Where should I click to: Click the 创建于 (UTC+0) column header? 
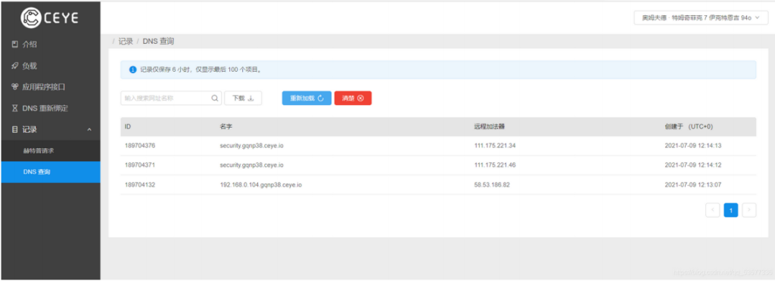click(x=689, y=127)
